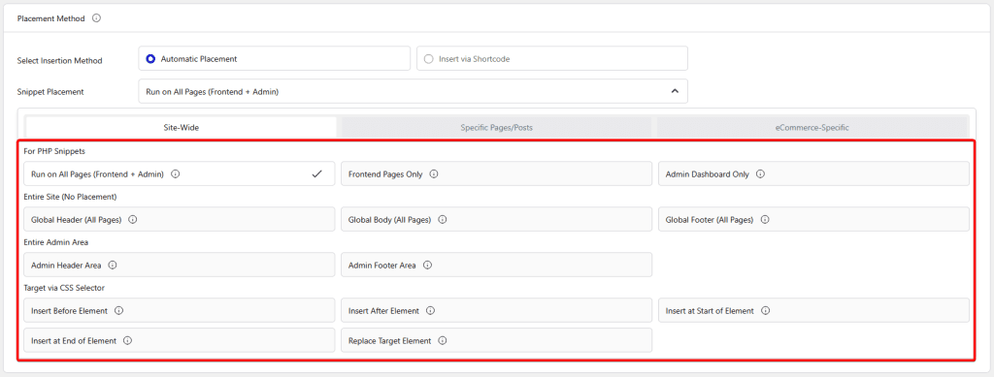Image resolution: width=994 pixels, height=377 pixels.
Task: Choose the Frontend Pages Only option
Action: tap(496, 173)
